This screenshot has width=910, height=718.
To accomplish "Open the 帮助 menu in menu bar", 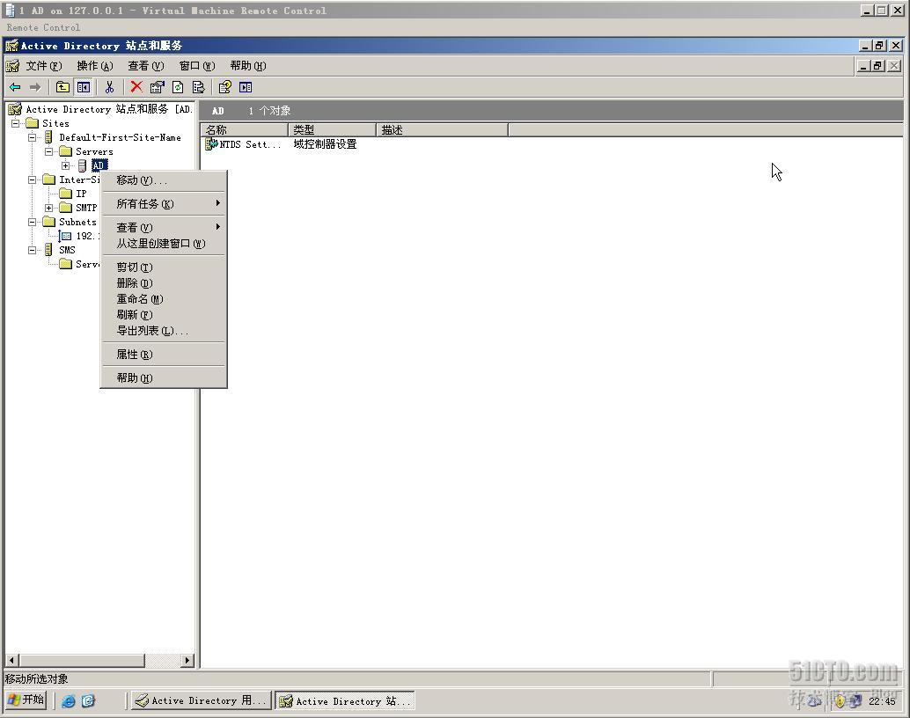I will (248, 66).
